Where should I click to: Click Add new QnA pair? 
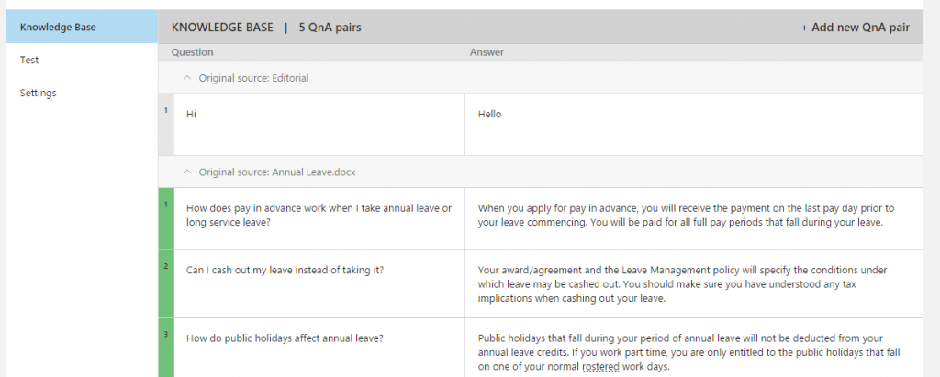(x=855, y=28)
